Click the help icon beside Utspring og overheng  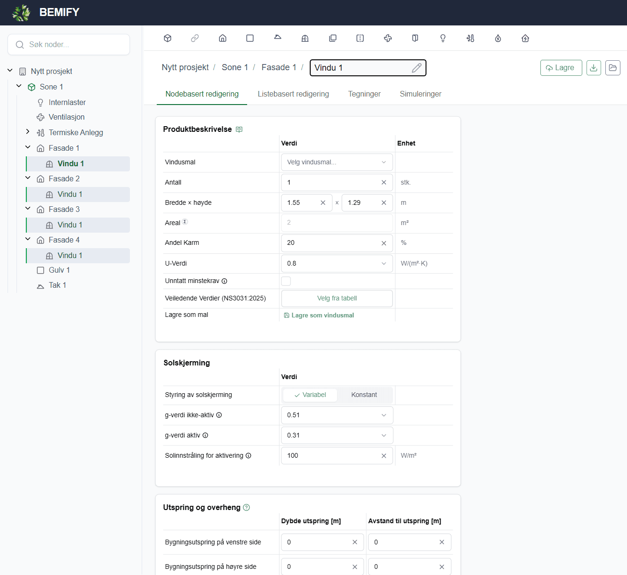tap(246, 508)
